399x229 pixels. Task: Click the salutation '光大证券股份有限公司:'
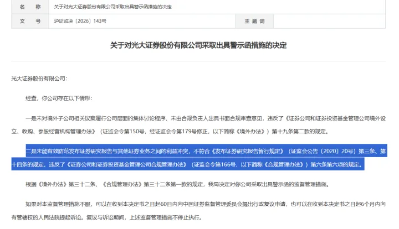[x=39, y=79]
